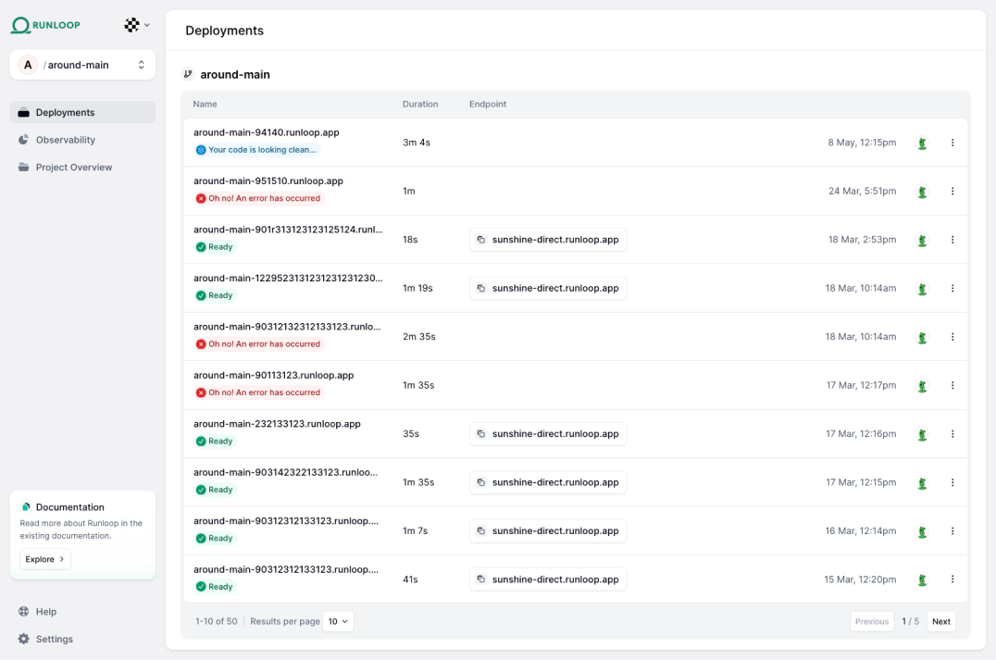Click the Runloop logo
This screenshot has width=996, height=660.
pyautogui.click(x=45, y=25)
